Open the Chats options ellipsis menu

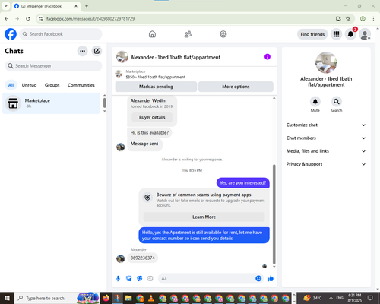coord(82,51)
